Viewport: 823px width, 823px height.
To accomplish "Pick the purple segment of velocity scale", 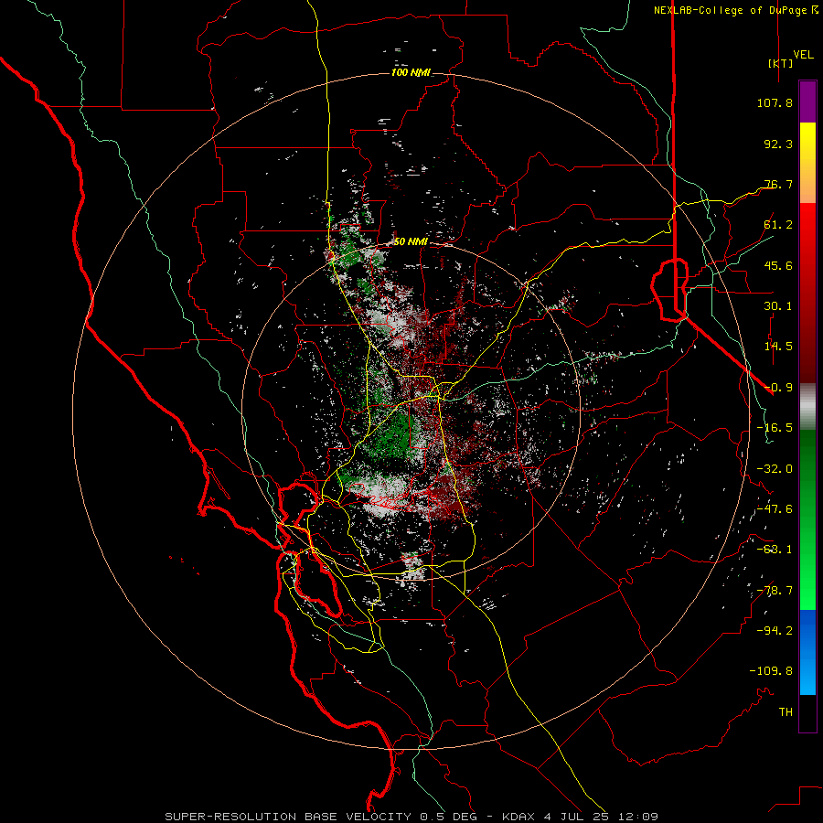I will [x=807, y=102].
